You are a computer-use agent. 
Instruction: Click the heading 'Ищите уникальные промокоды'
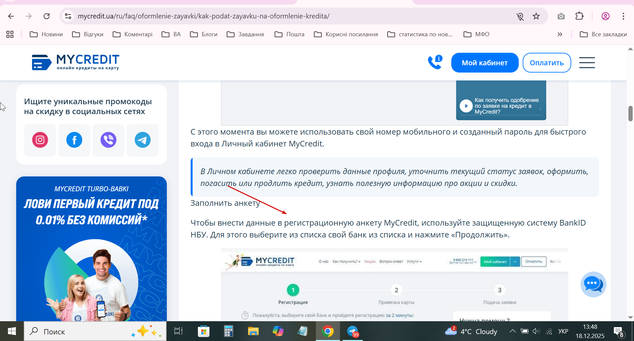(88, 107)
